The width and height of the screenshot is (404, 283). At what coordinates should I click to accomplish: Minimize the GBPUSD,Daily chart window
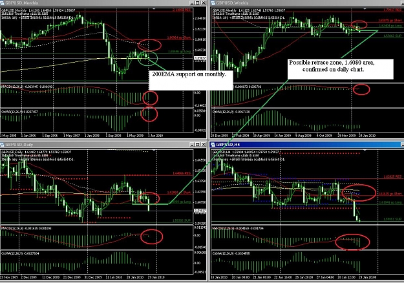pos(192,145)
